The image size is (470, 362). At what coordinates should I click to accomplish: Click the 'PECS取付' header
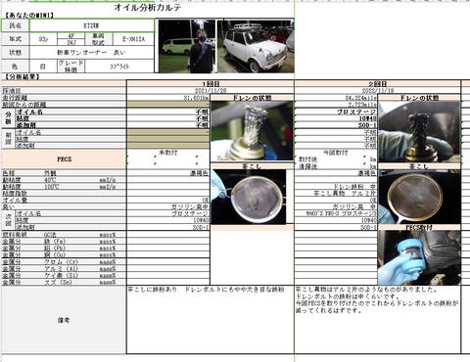tap(419, 227)
